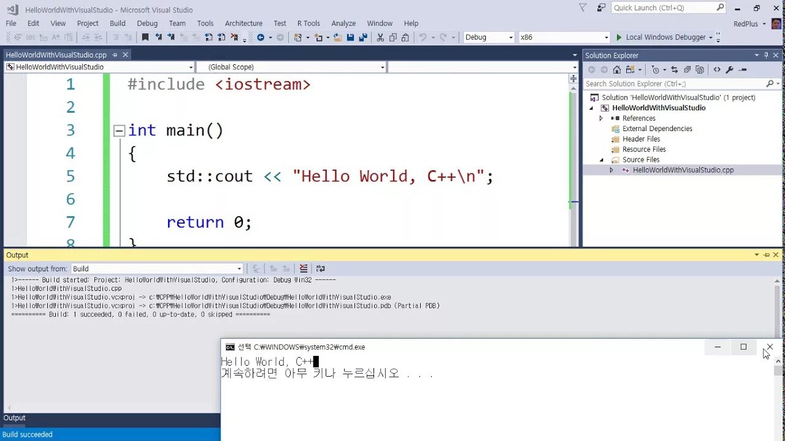This screenshot has height=441, width=785.
Task: Toggle Show All Files in Solution Explorer
Action: pyautogui.click(x=700, y=69)
